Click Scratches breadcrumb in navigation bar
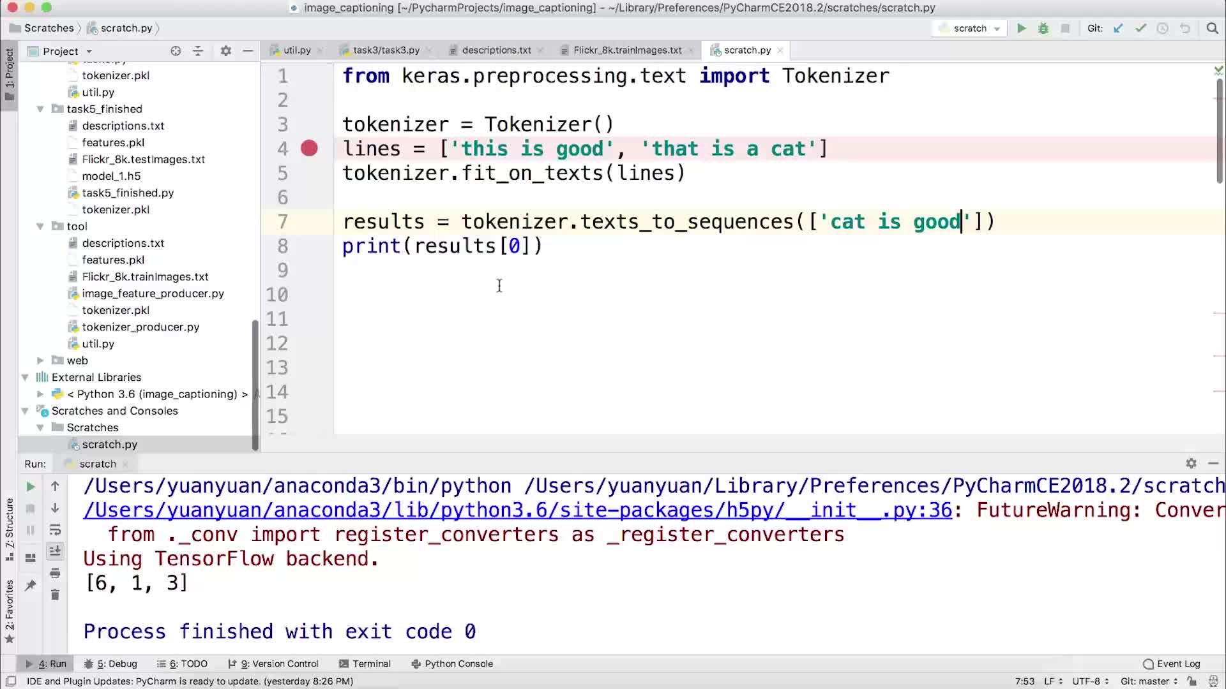This screenshot has width=1226, height=689. 42,28
